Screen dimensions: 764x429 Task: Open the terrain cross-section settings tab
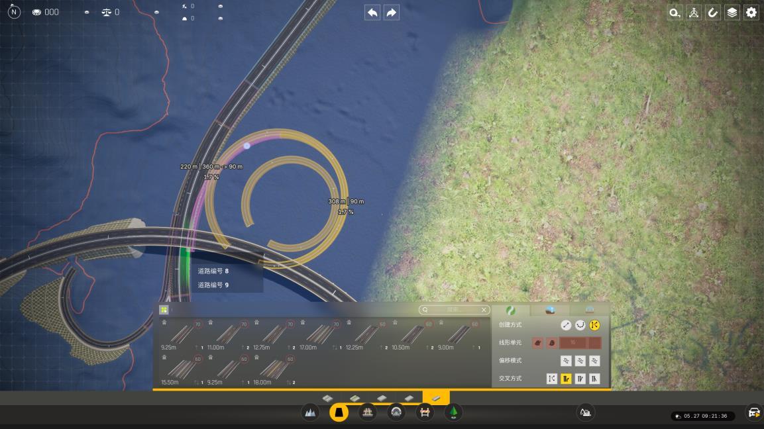click(x=550, y=310)
